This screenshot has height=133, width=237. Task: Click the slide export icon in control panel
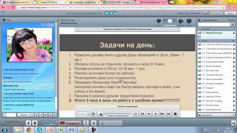click(x=94, y=114)
